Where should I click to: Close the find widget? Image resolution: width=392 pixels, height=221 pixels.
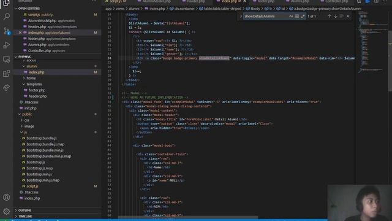[348, 17]
